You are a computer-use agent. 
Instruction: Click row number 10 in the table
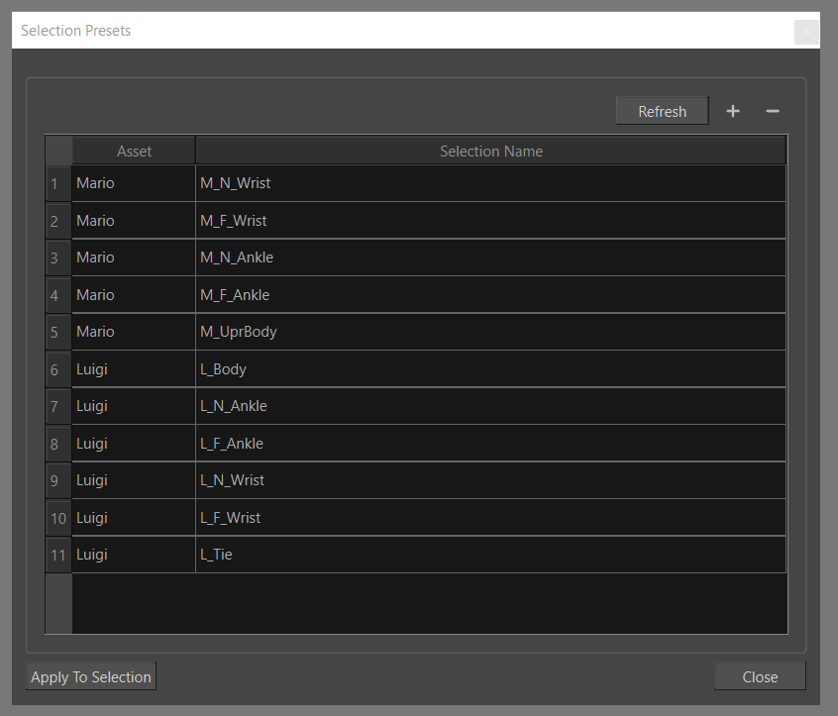click(x=57, y=517)
